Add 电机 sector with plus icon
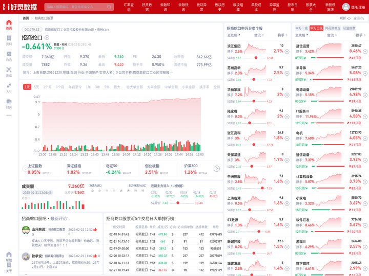Viewport: 369px width, 276px height. coord(365,139)
